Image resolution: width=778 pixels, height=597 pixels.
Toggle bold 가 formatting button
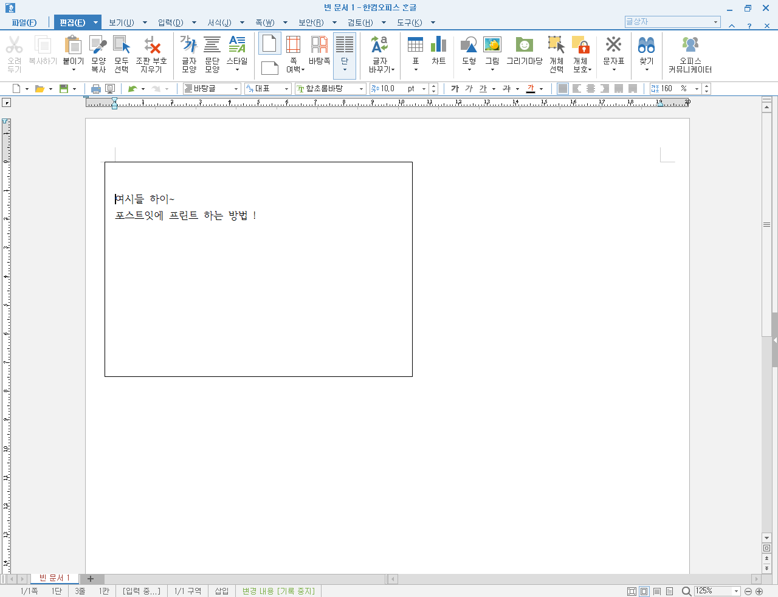(x=455, y=89)
